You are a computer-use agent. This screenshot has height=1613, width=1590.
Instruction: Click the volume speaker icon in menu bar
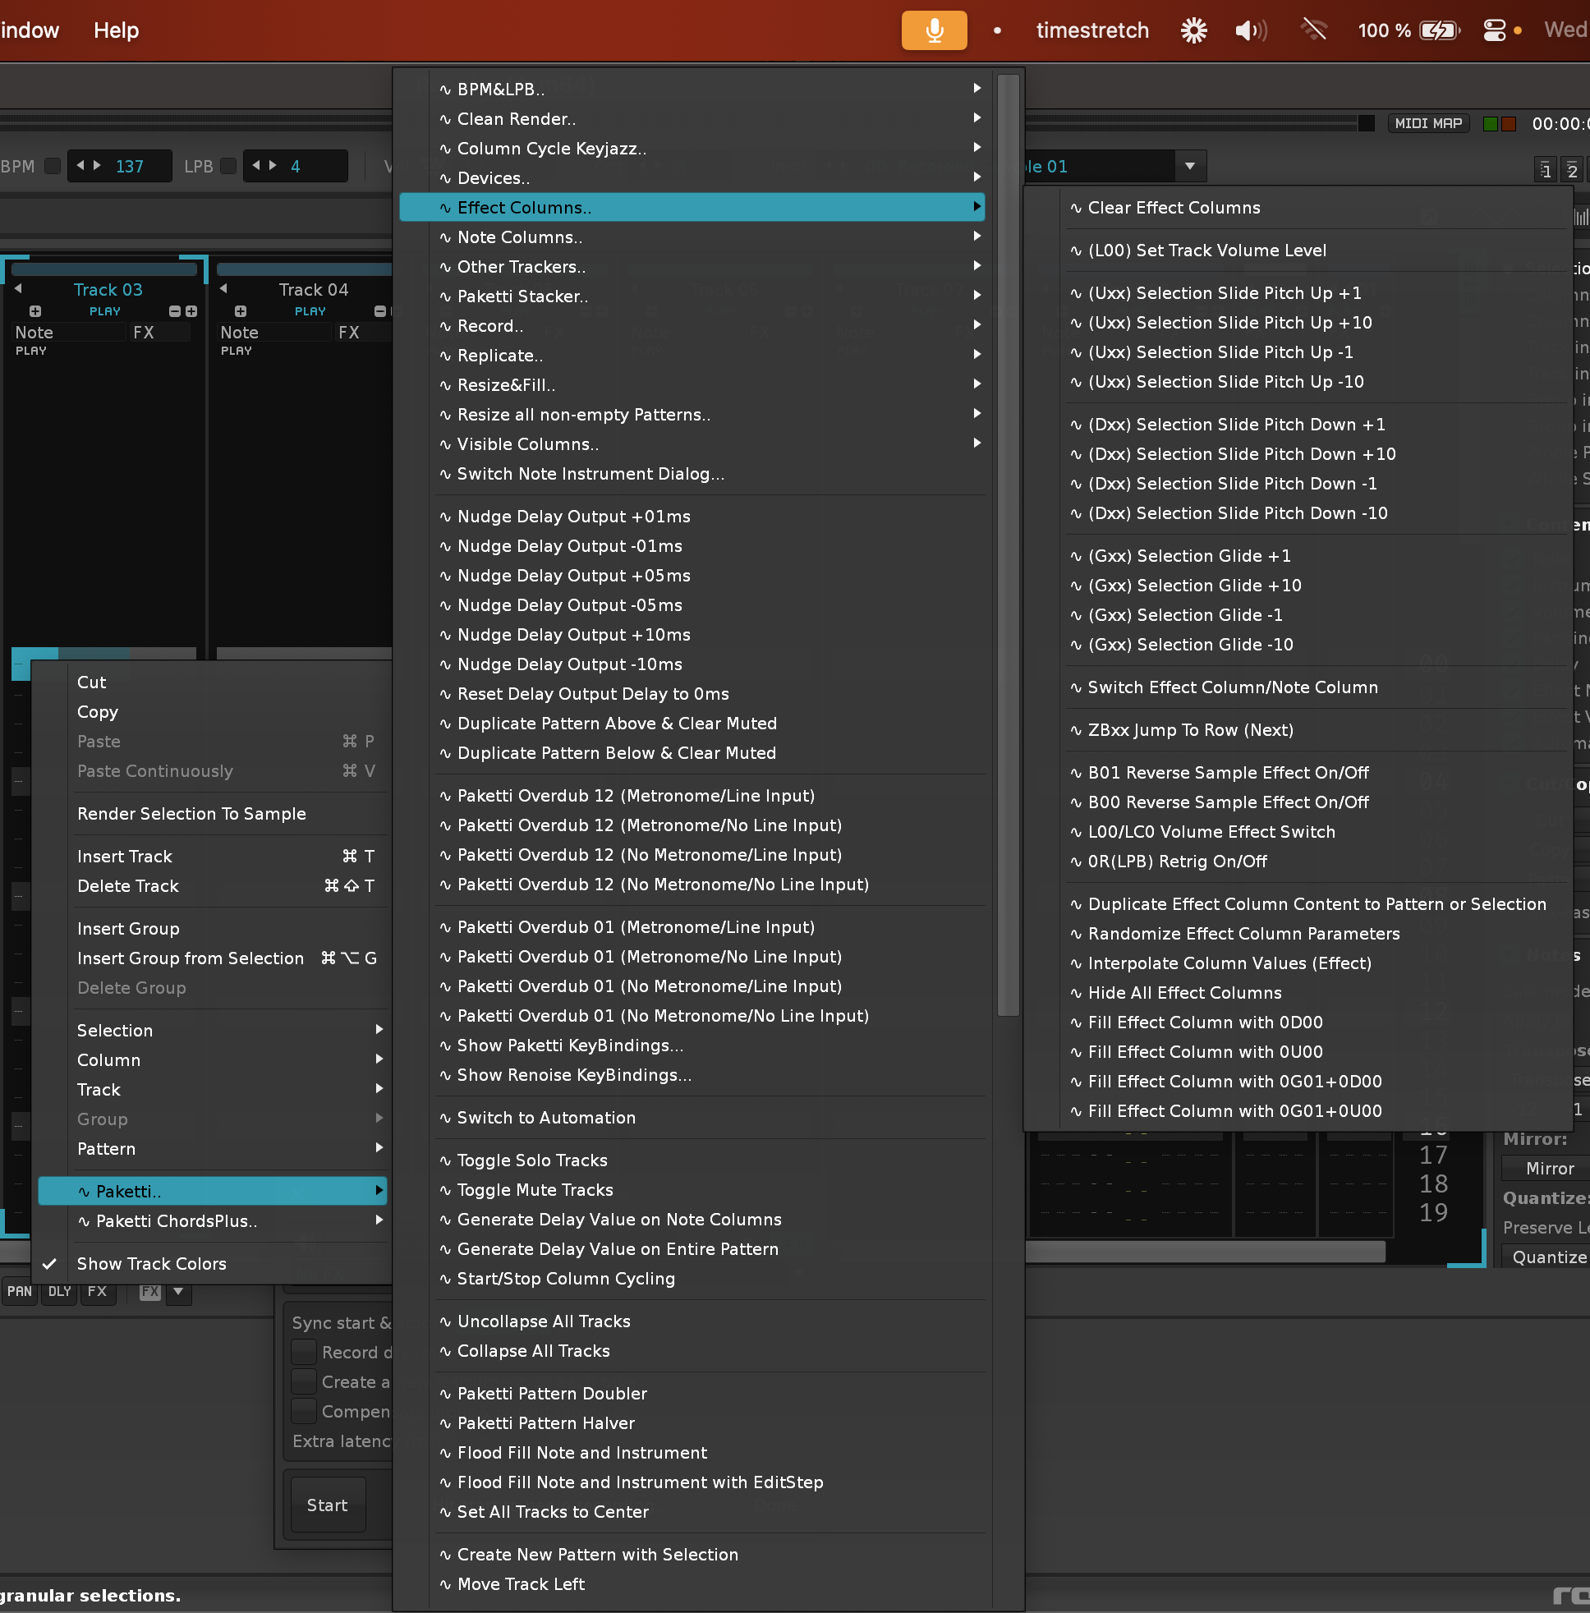tap(1250, 31)
